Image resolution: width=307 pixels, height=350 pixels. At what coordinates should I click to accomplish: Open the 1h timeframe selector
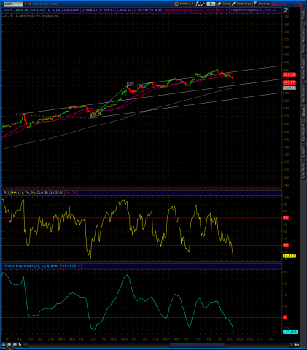211,4
